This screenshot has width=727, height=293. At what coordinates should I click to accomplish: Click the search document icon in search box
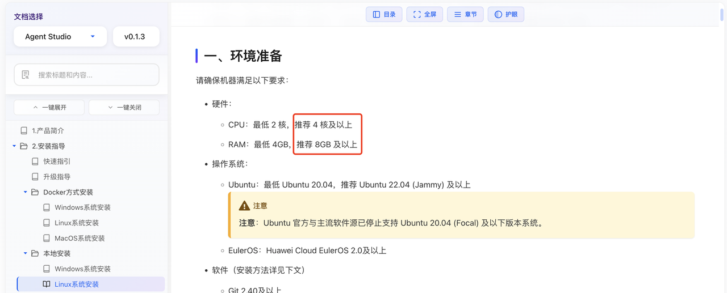[x=26, y=75]
